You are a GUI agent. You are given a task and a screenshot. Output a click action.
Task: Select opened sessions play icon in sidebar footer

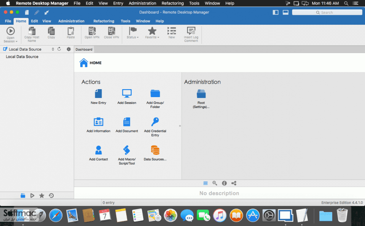pos(32,195)
